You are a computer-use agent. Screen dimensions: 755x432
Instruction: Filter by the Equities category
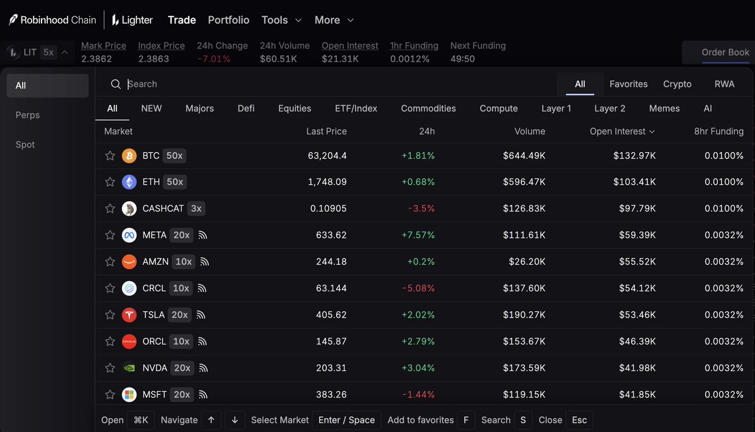[x=294, y=108]
